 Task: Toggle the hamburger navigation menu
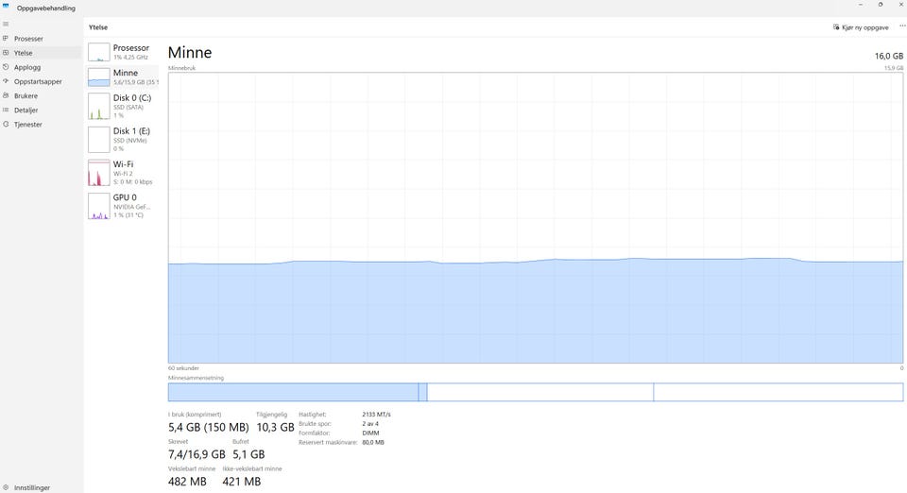click(6, 25)
